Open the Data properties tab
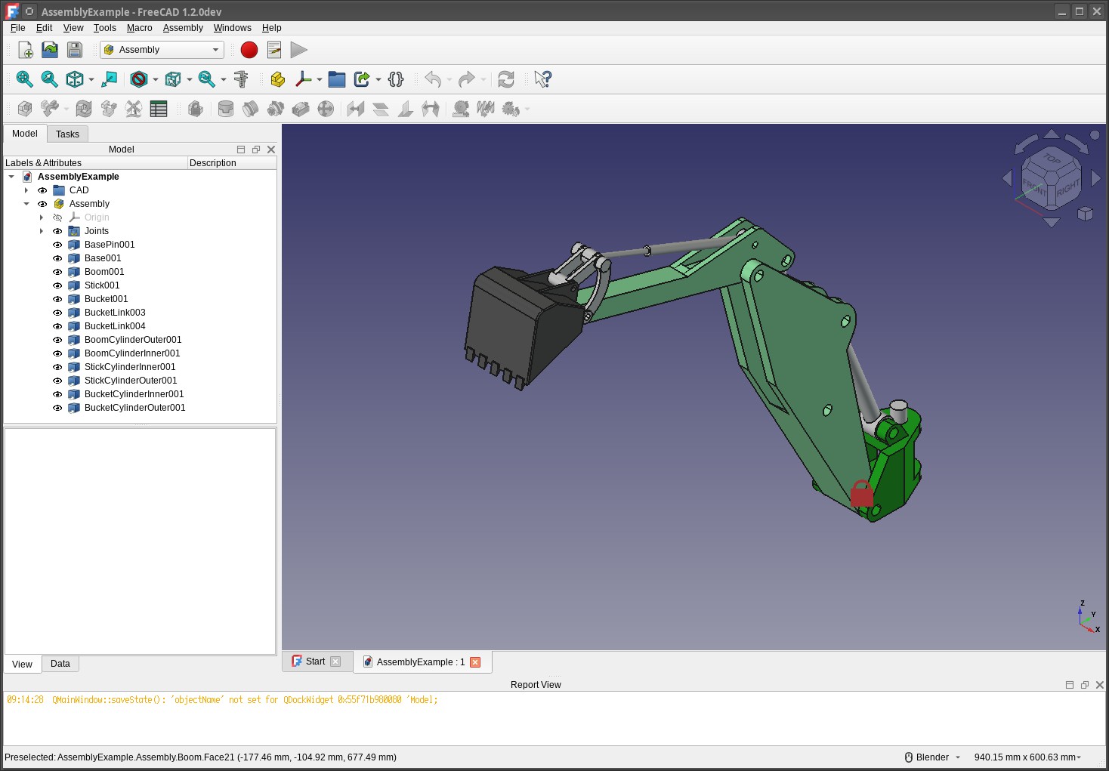Screen dimensions: 1109x771 coord(60,664)
